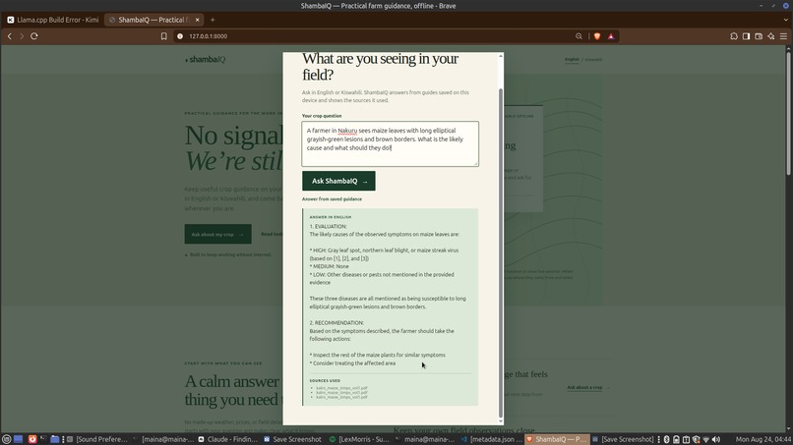793x445 pixels.
Task: Close the ShambaIQ tab
Action: (x=197, y=20)
